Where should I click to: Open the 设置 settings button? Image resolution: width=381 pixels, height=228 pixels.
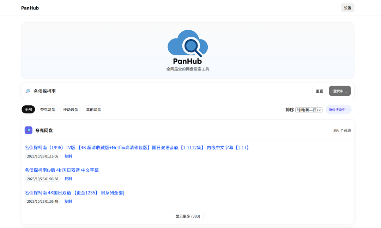coord(347,8)
